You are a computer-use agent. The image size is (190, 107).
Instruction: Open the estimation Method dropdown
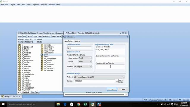point(99,77)
